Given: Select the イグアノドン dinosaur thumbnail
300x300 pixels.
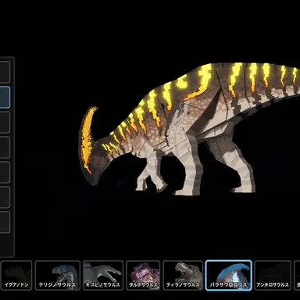Looking at the screenshot, I should (16, 275).
